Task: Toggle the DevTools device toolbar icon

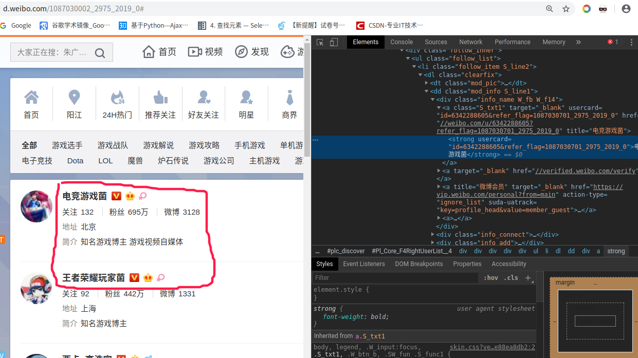Action: [334, 42]
